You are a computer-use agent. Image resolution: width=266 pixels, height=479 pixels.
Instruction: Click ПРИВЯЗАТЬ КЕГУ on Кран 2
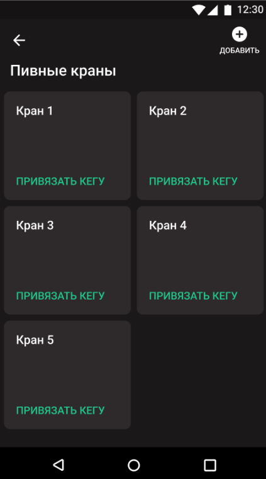[193, 181]
